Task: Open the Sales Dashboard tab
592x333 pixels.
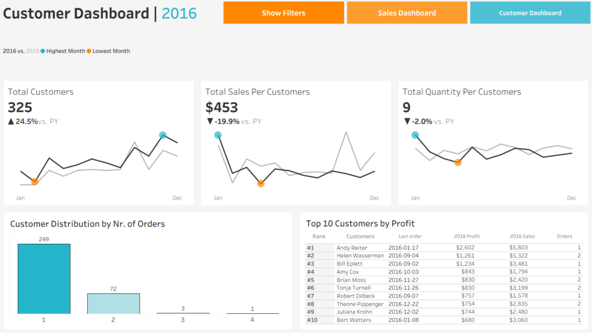Action: (407, 13)
